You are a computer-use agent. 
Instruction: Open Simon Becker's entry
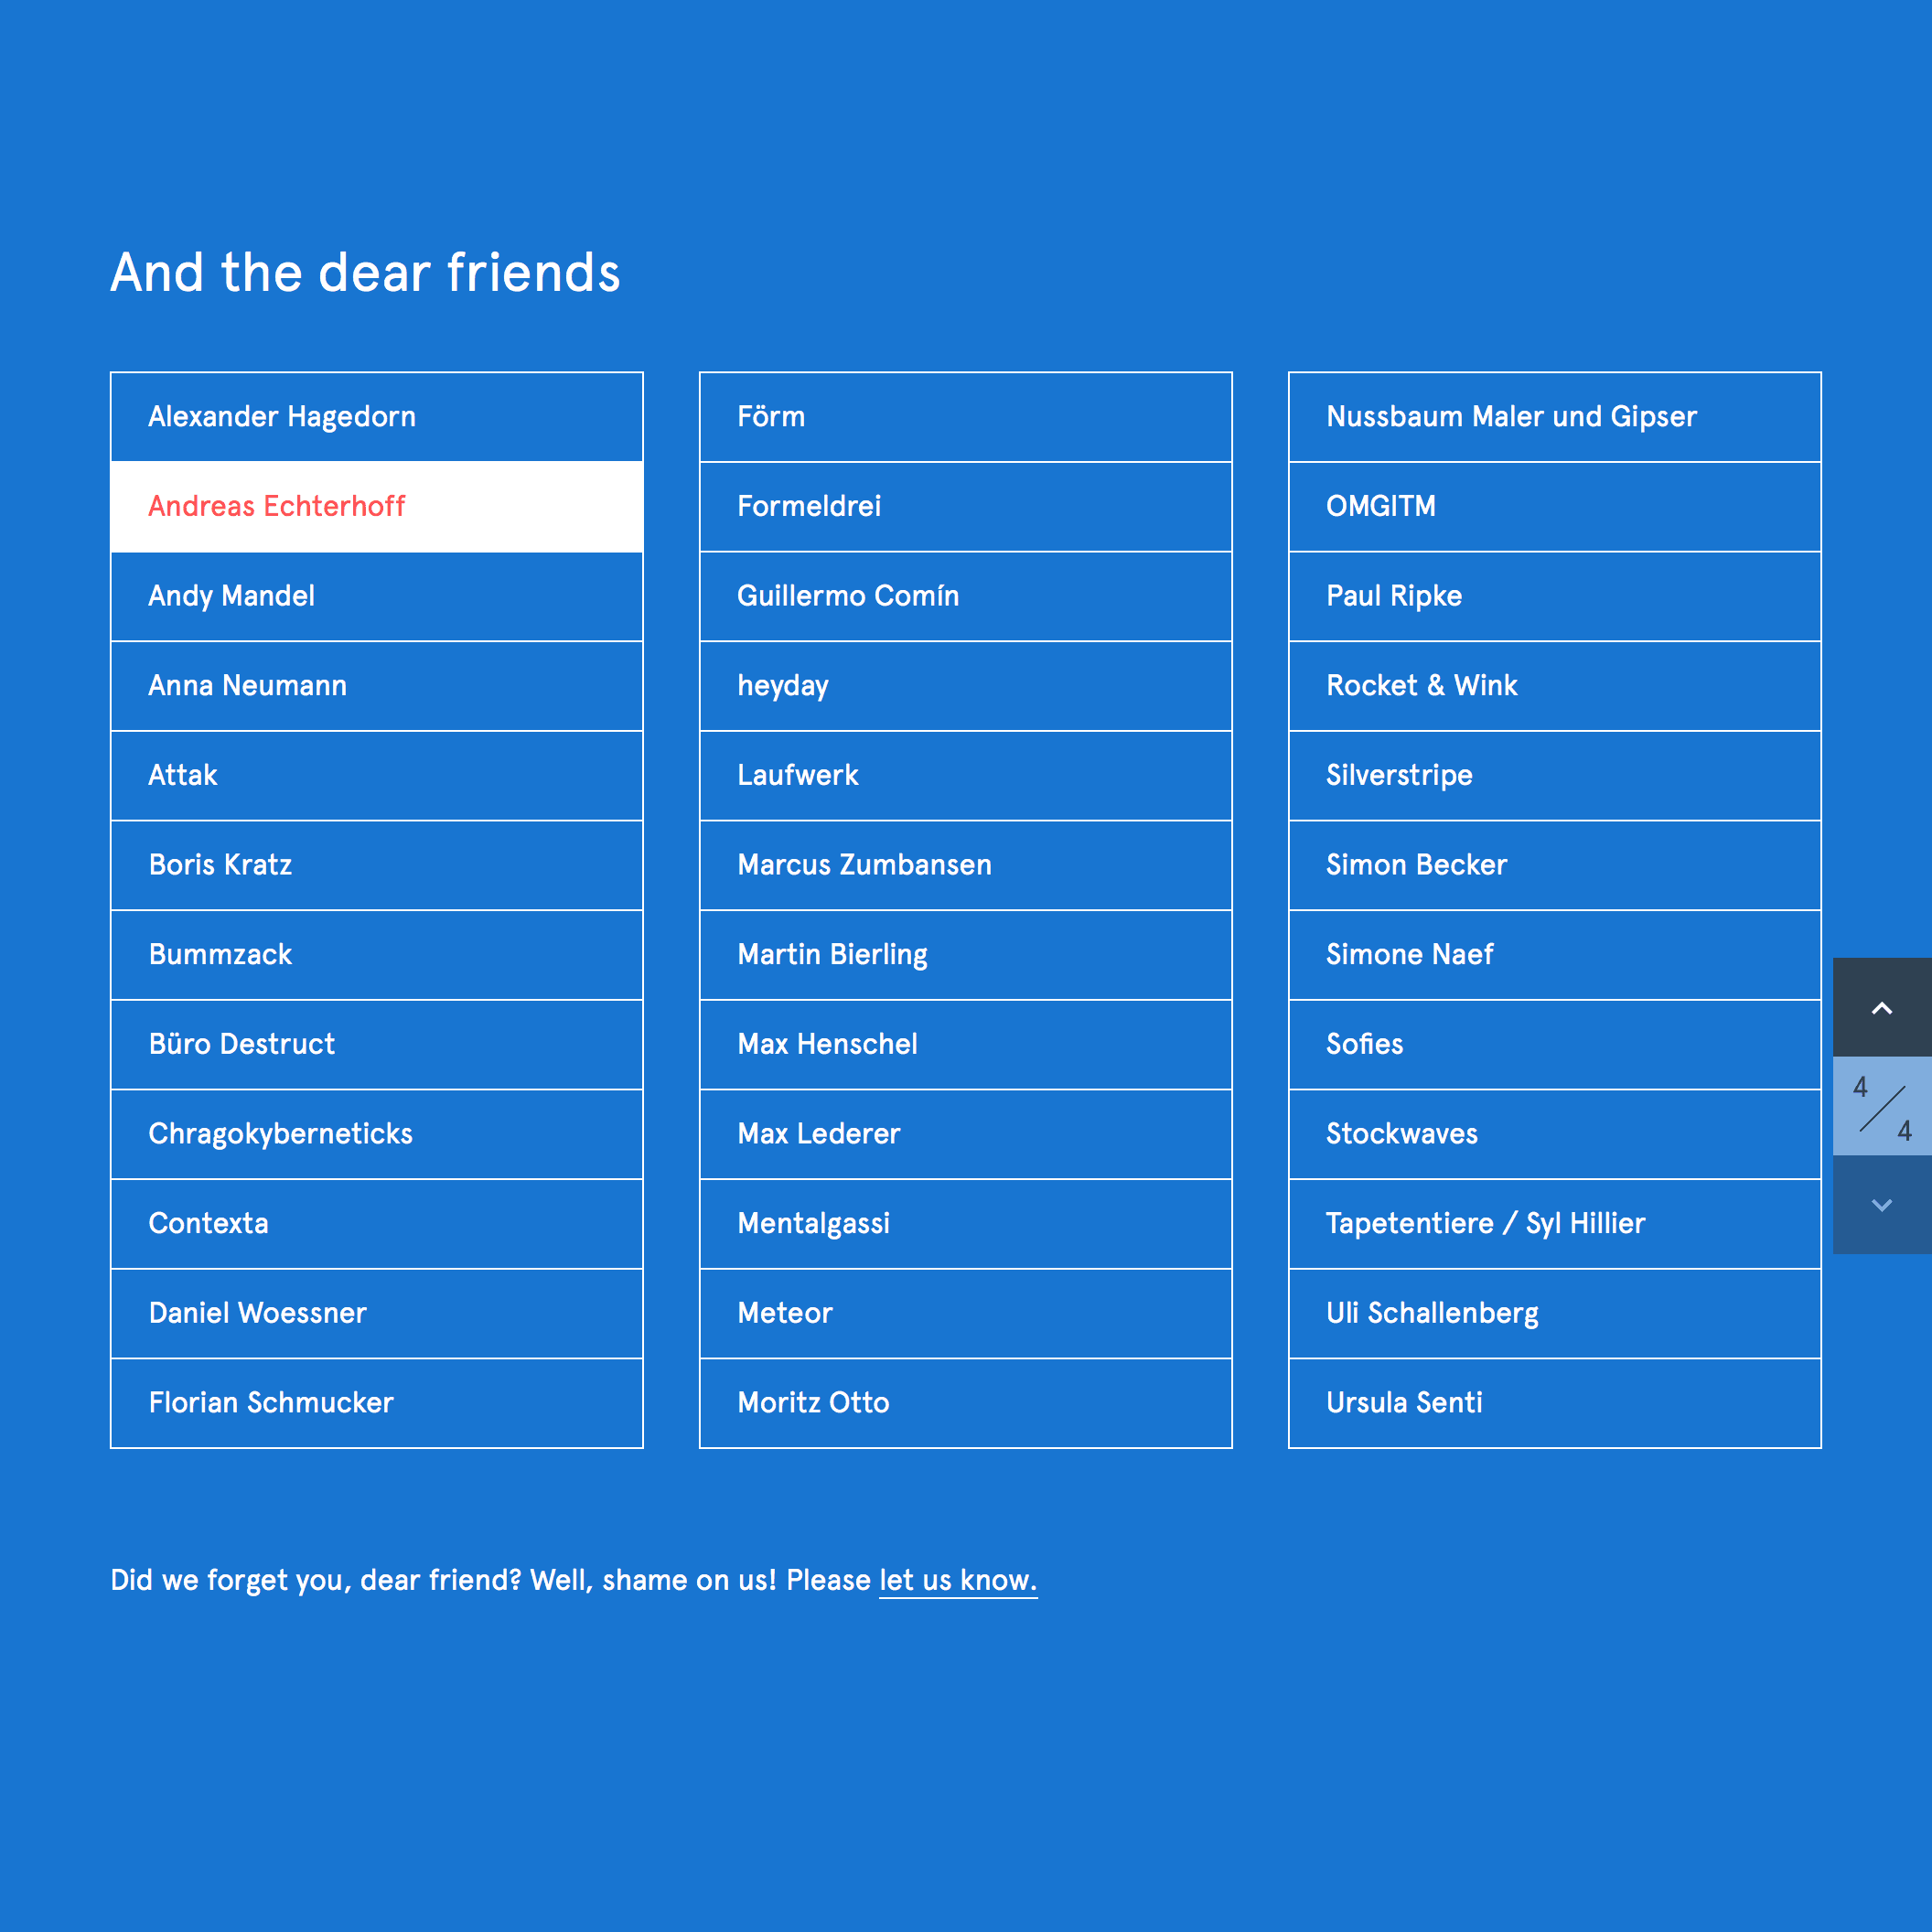pyautogui.click(x=1555, y=865)
